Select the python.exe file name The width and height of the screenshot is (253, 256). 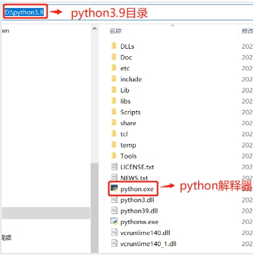click(137, 189)
